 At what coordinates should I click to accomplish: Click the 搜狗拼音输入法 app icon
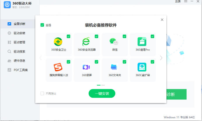[58, 67]
